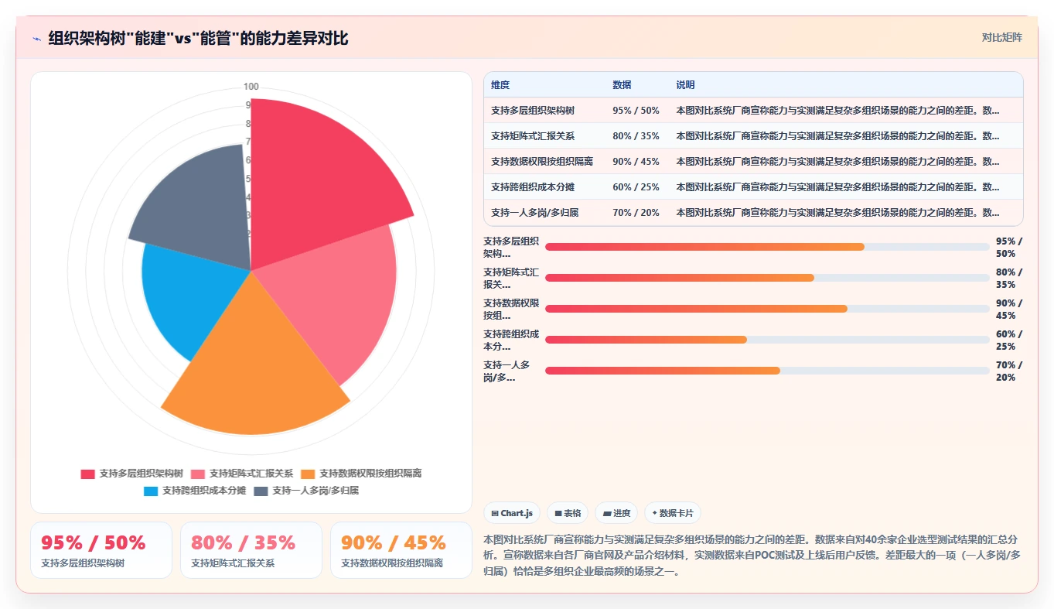The height and width of the screenshot is (609, 1054).
Task: Click the 对比矩阵 badge in the header
Action: (1001, 37)
